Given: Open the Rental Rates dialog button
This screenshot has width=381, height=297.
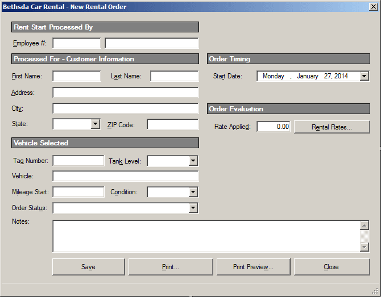Looking at the screenshot, I should [332, 127].
